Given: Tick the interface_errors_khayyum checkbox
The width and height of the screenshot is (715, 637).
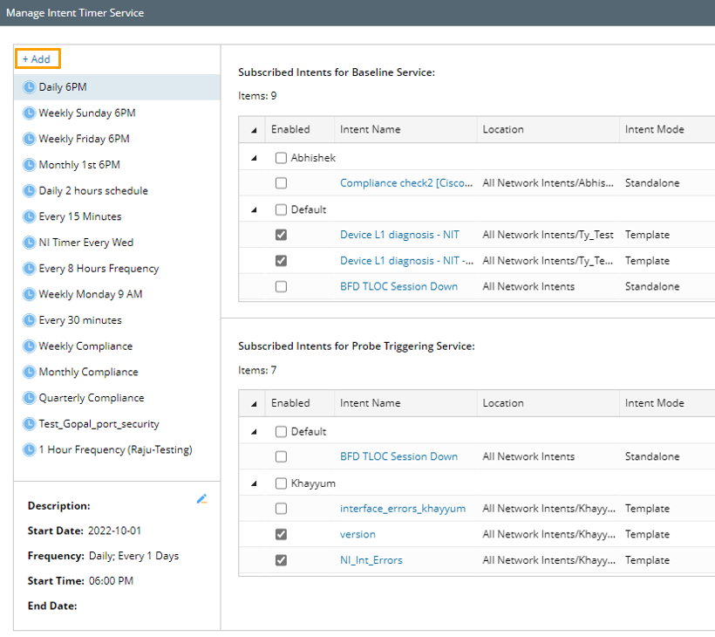Looking at the screenshot, I should (x=281, y=509).
